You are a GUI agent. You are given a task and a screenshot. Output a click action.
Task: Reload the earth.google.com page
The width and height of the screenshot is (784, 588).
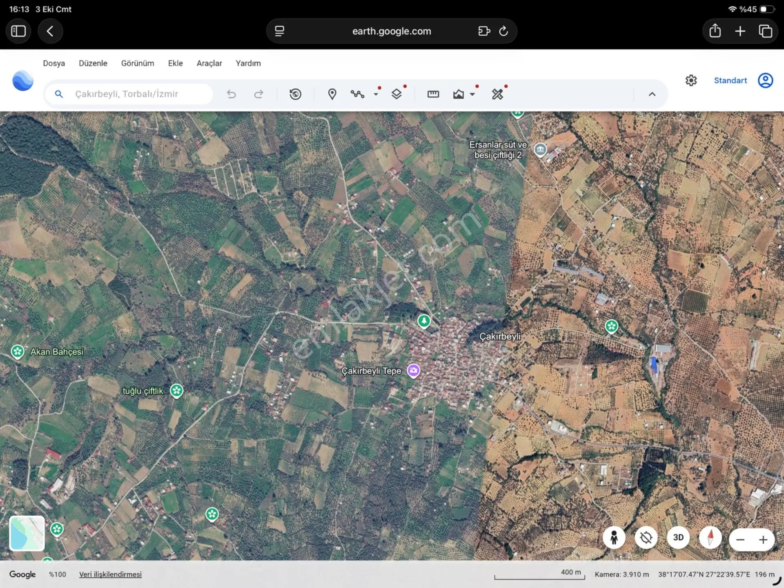(503, 31)
